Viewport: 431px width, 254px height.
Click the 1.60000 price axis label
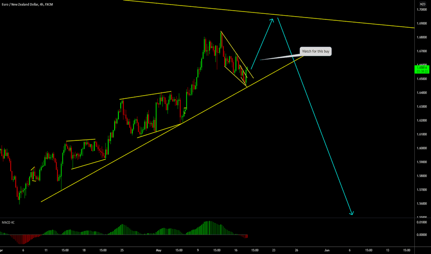422,148
